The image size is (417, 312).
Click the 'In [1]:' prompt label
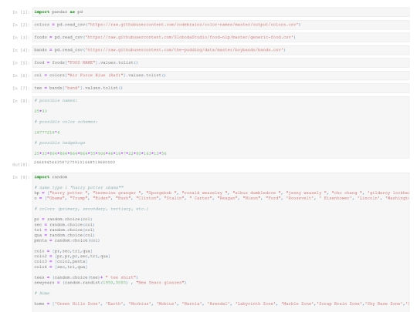[x=21, y=12]
